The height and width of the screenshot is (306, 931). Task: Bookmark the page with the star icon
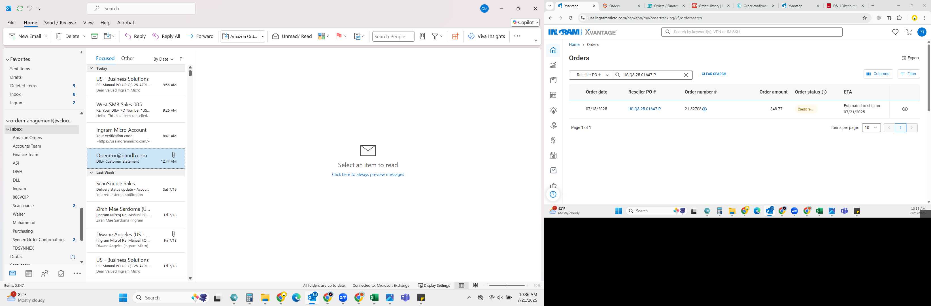[864, 18]
